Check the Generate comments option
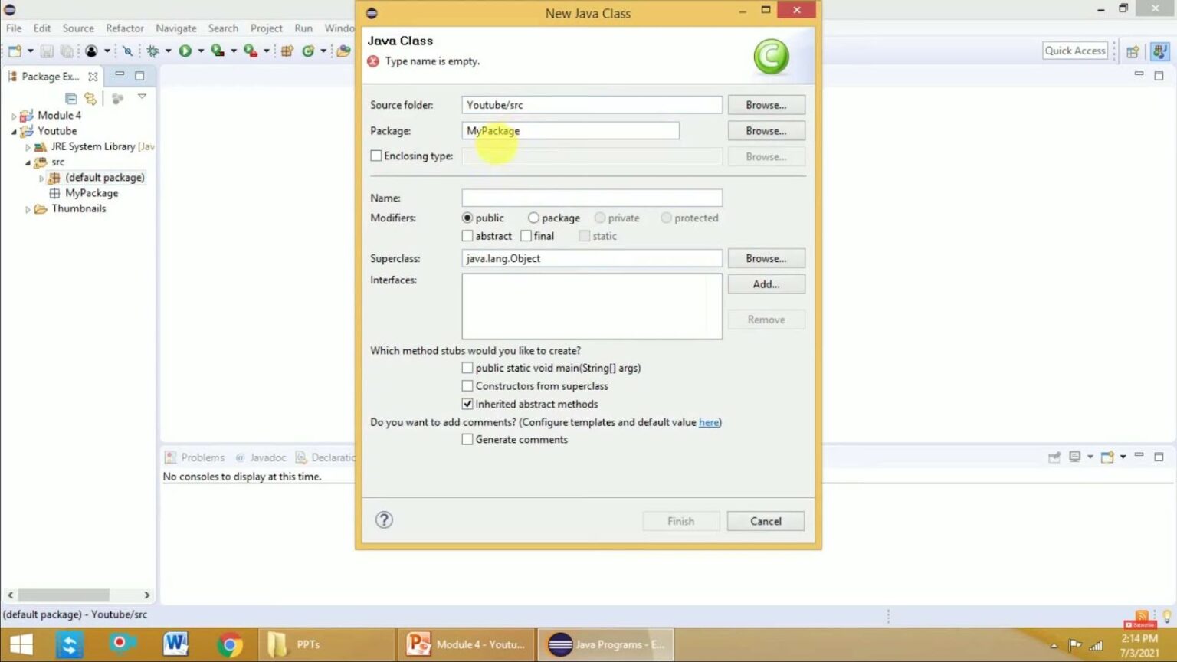1177x662 pixels. (467, 439)
